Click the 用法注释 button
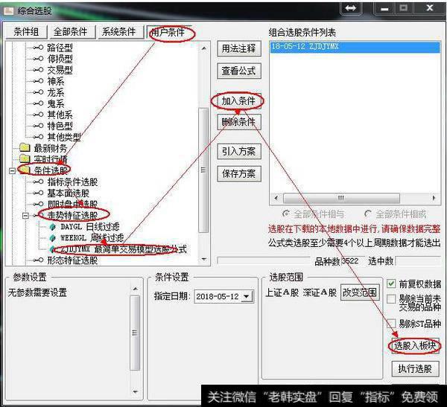447x407 pixels. pyautogui.click(x=239, y=48)
